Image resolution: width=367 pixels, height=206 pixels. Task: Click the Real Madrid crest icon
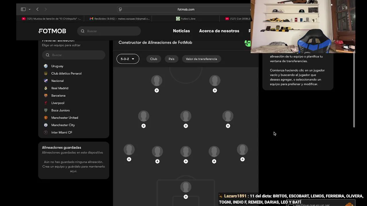(x=46, y=88)
